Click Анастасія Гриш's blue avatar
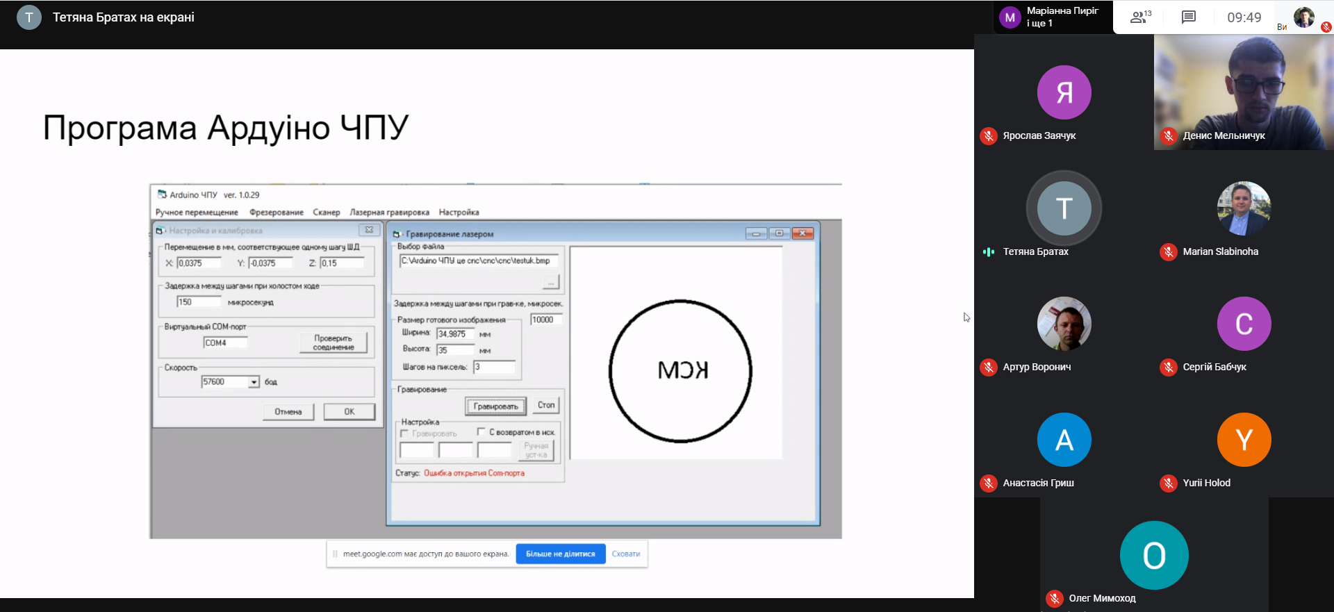This screenshot has height=612, width=1334. click(x=1064, y=440)
